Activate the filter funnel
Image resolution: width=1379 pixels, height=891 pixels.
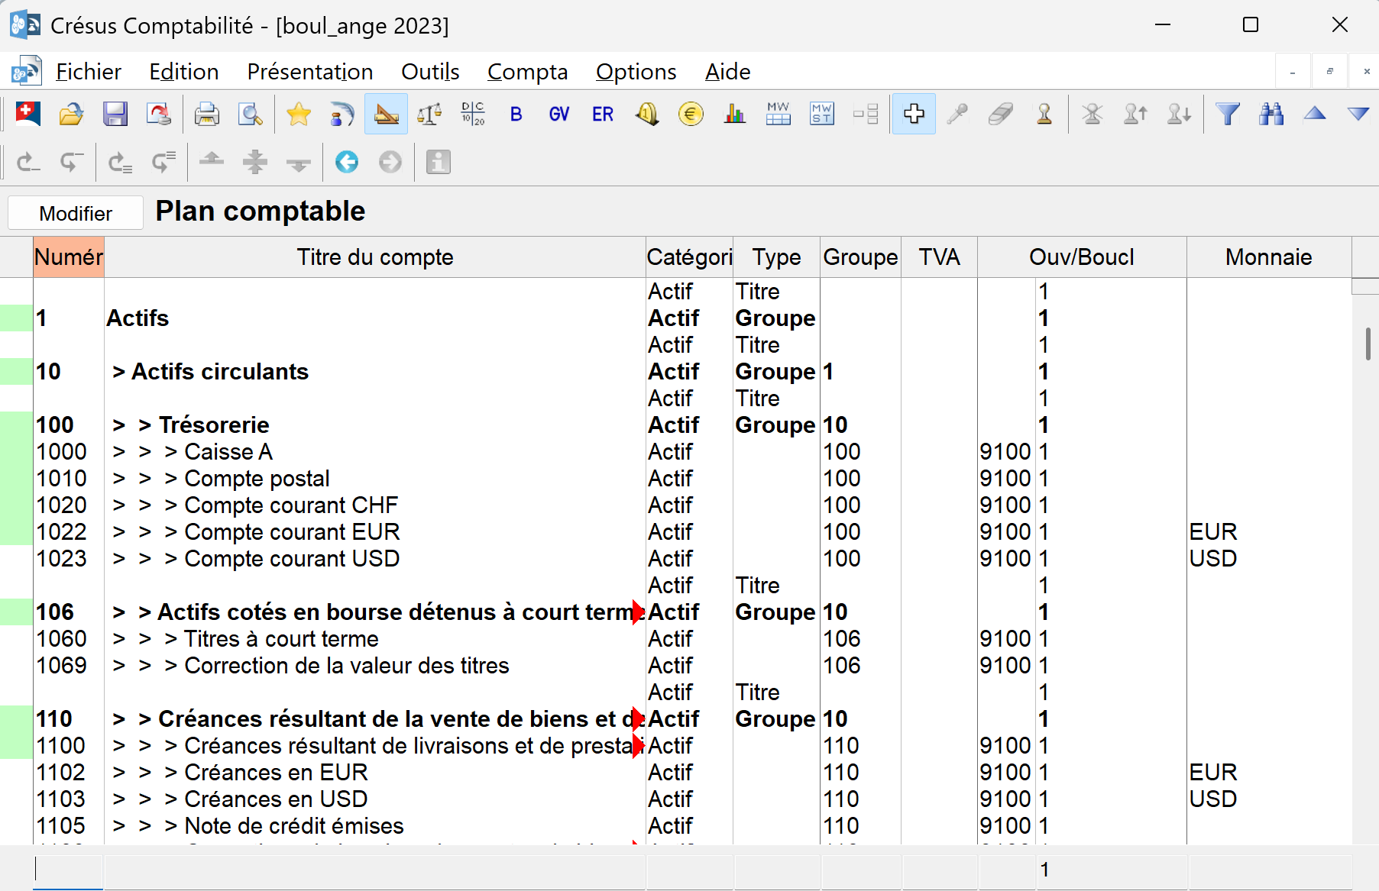click(x=1228, y=114)
